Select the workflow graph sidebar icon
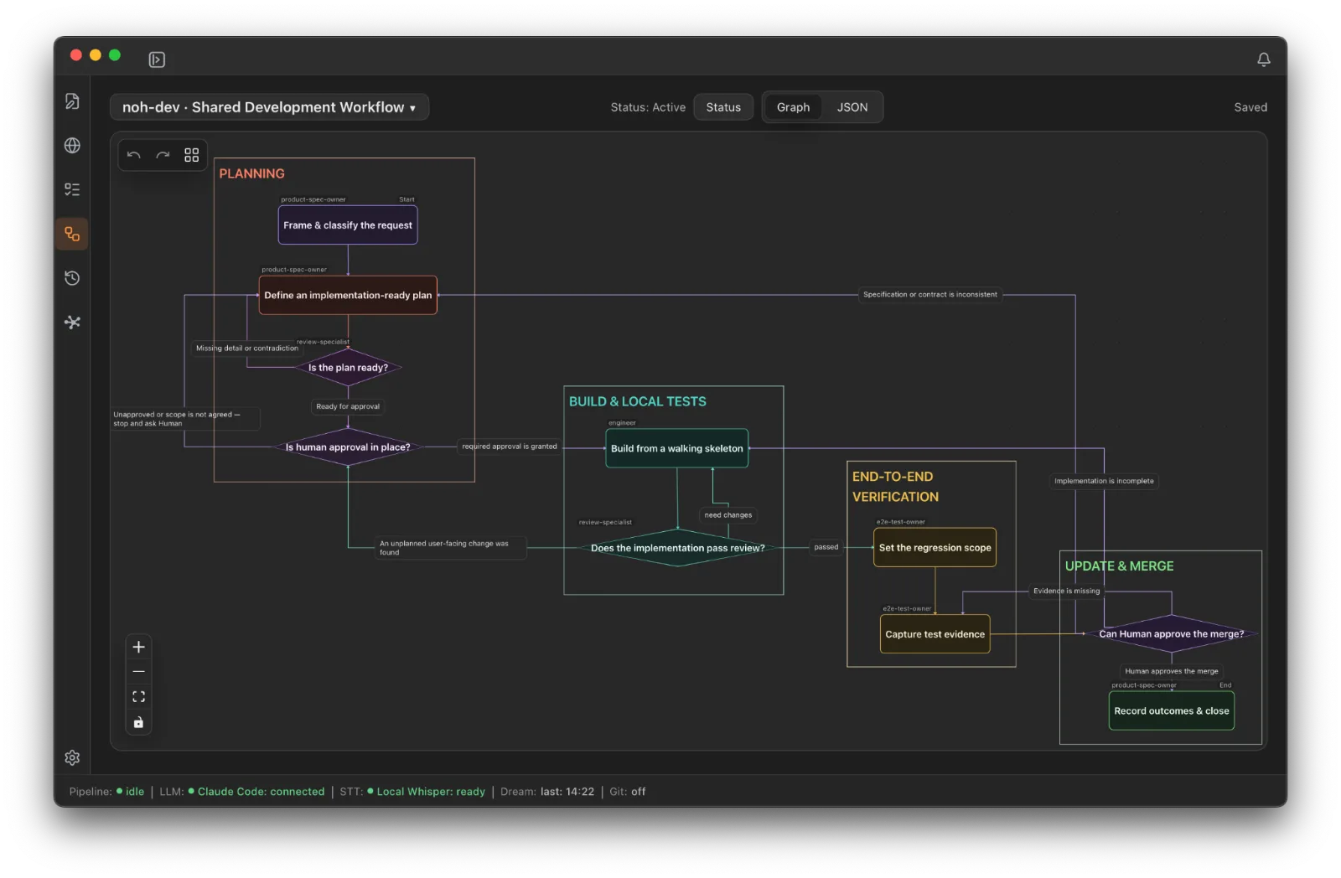This screenshot has width=1341, height=878. coord(72,234)
